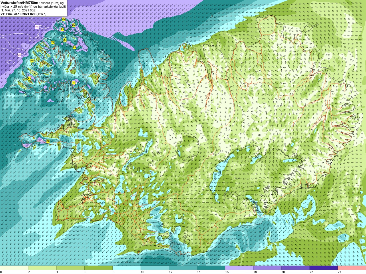Viewport: 366px width, 274px height.
Task: Click the legend scale value 14
Action: click(198, 272)
